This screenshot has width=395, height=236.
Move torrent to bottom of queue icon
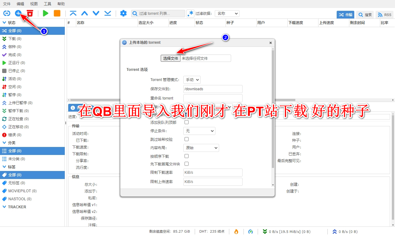(x=107, y=13)
